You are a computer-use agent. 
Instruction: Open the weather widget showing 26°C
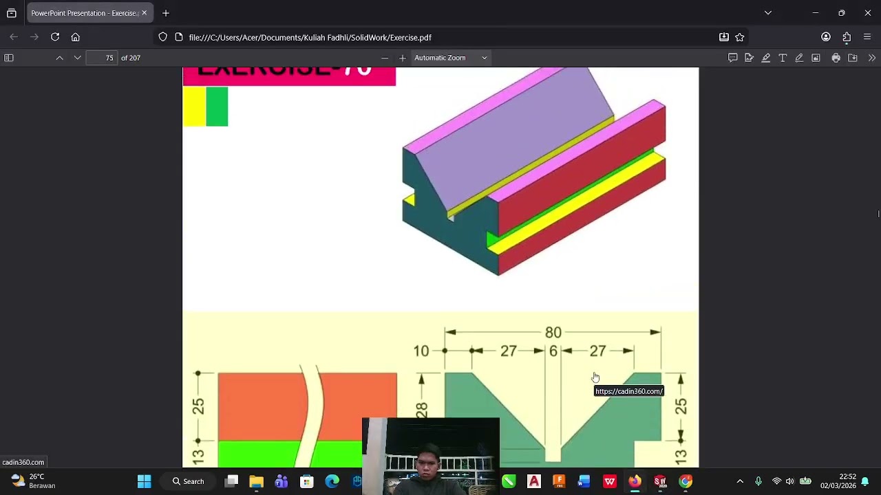point(33,481)
